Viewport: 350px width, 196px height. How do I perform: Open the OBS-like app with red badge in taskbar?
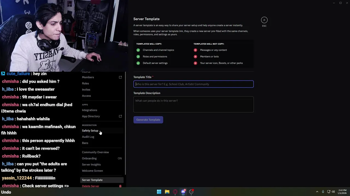click(191, 192)
